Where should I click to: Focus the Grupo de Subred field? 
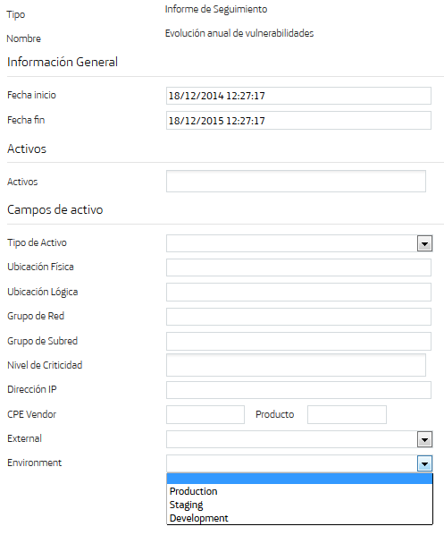pyautogui.click(x=298, y=341)
